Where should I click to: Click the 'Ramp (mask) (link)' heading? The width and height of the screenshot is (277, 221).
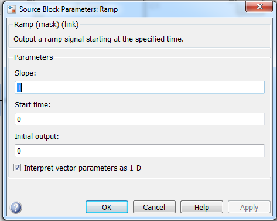click(x=46, y=25)
